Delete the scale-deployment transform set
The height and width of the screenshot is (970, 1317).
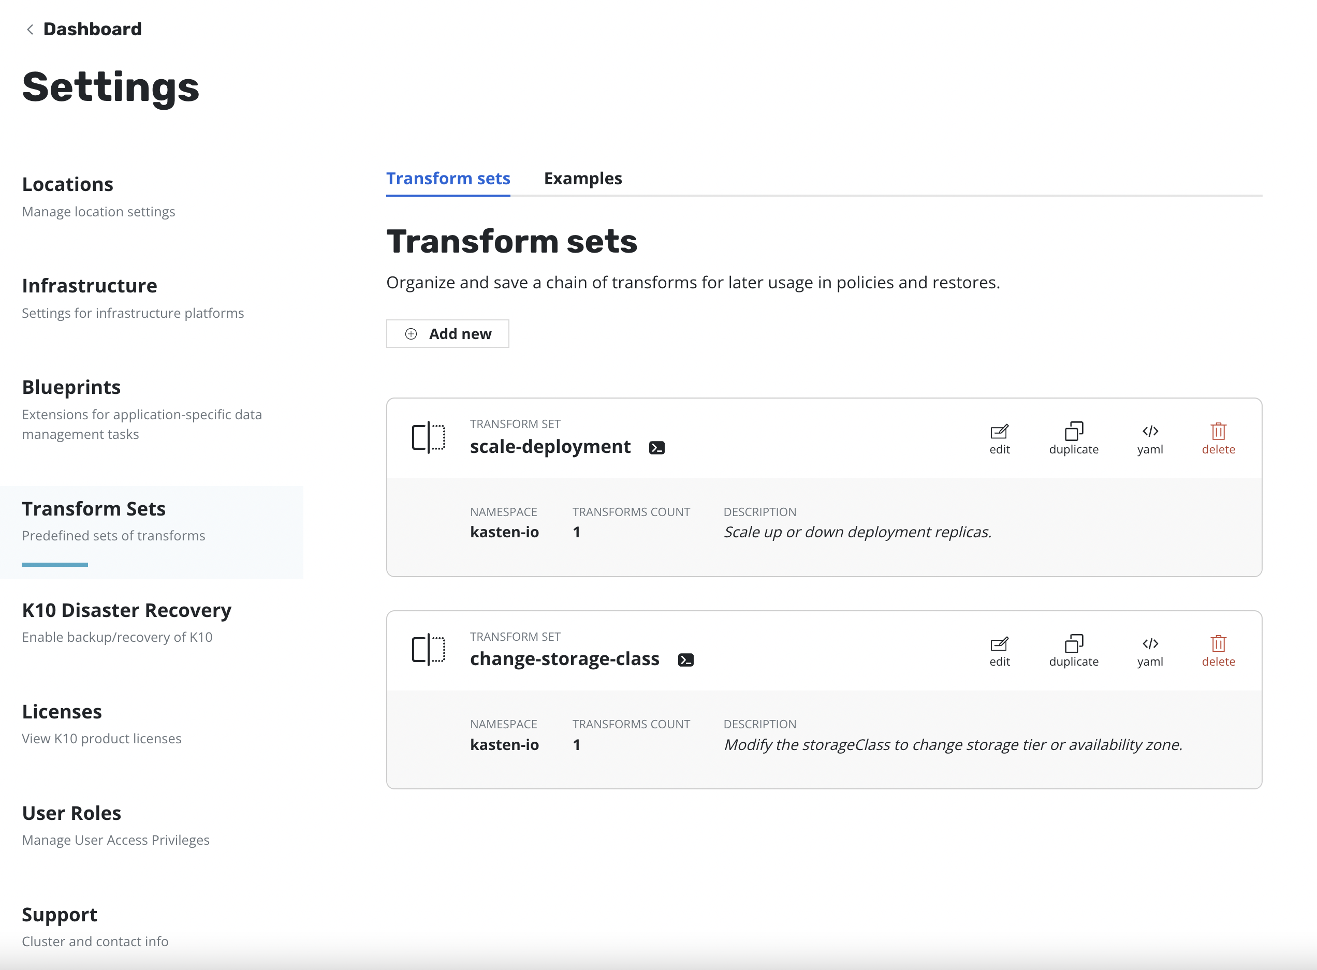(1217, 438)
